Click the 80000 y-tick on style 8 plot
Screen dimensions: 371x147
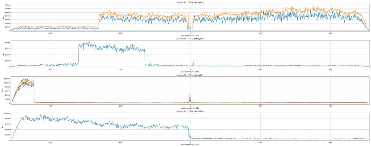pyautogui.click(x=7, y=119)
